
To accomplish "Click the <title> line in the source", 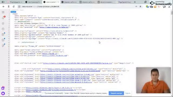I will pos(29,23).
